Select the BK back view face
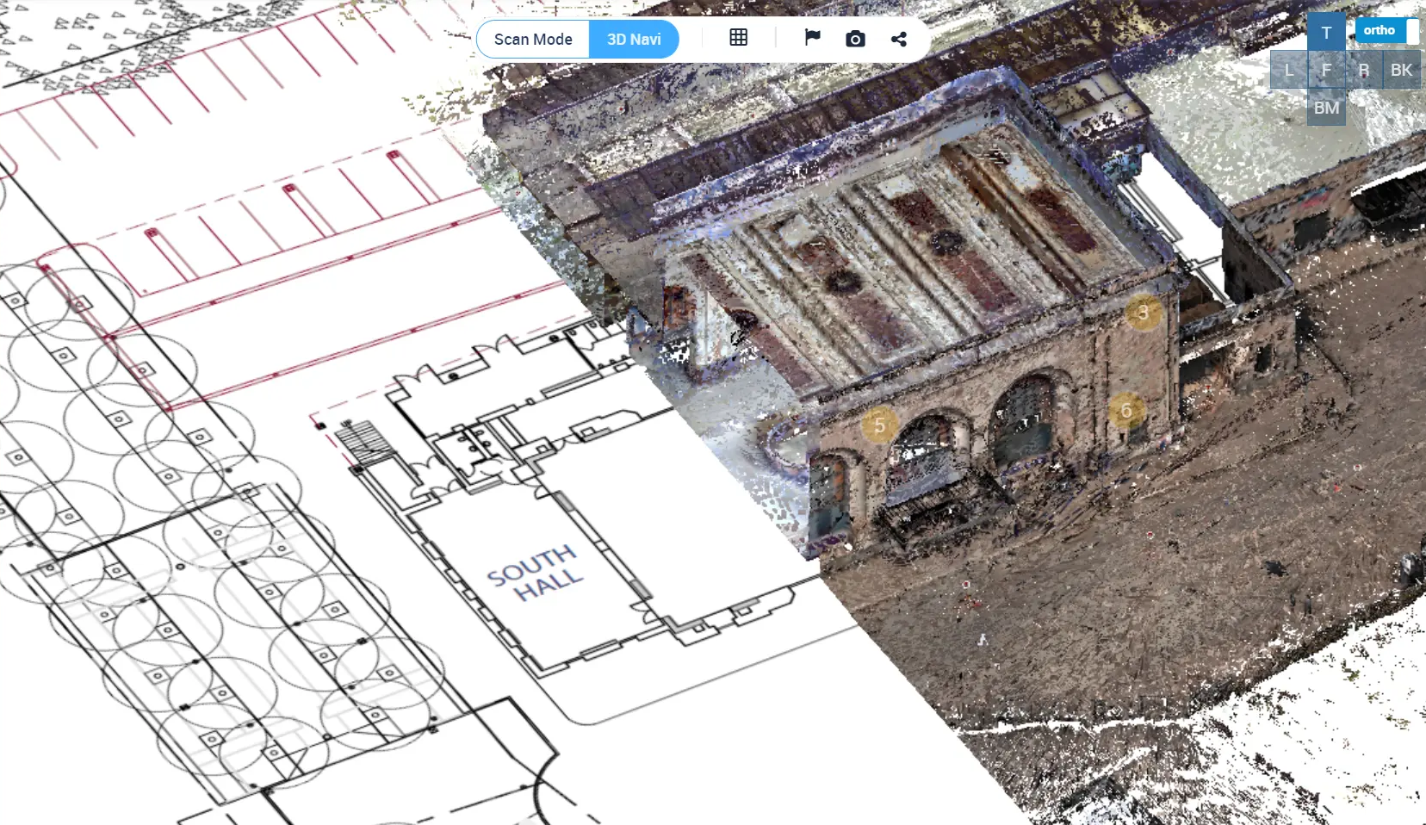This screenshot has height=825, width=1426. (1402, 70)
